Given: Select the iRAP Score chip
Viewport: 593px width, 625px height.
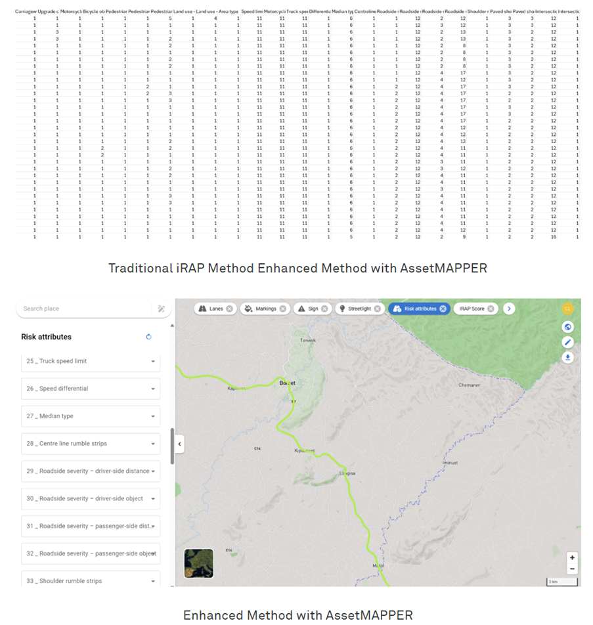Looking at the screenshot, I should point(472,309).
